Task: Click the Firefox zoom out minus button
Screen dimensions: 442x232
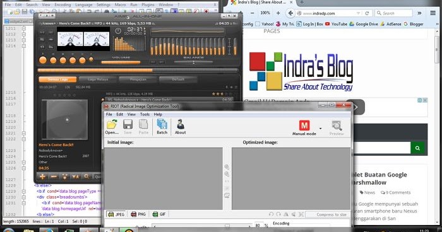Action: pos(253,13)
